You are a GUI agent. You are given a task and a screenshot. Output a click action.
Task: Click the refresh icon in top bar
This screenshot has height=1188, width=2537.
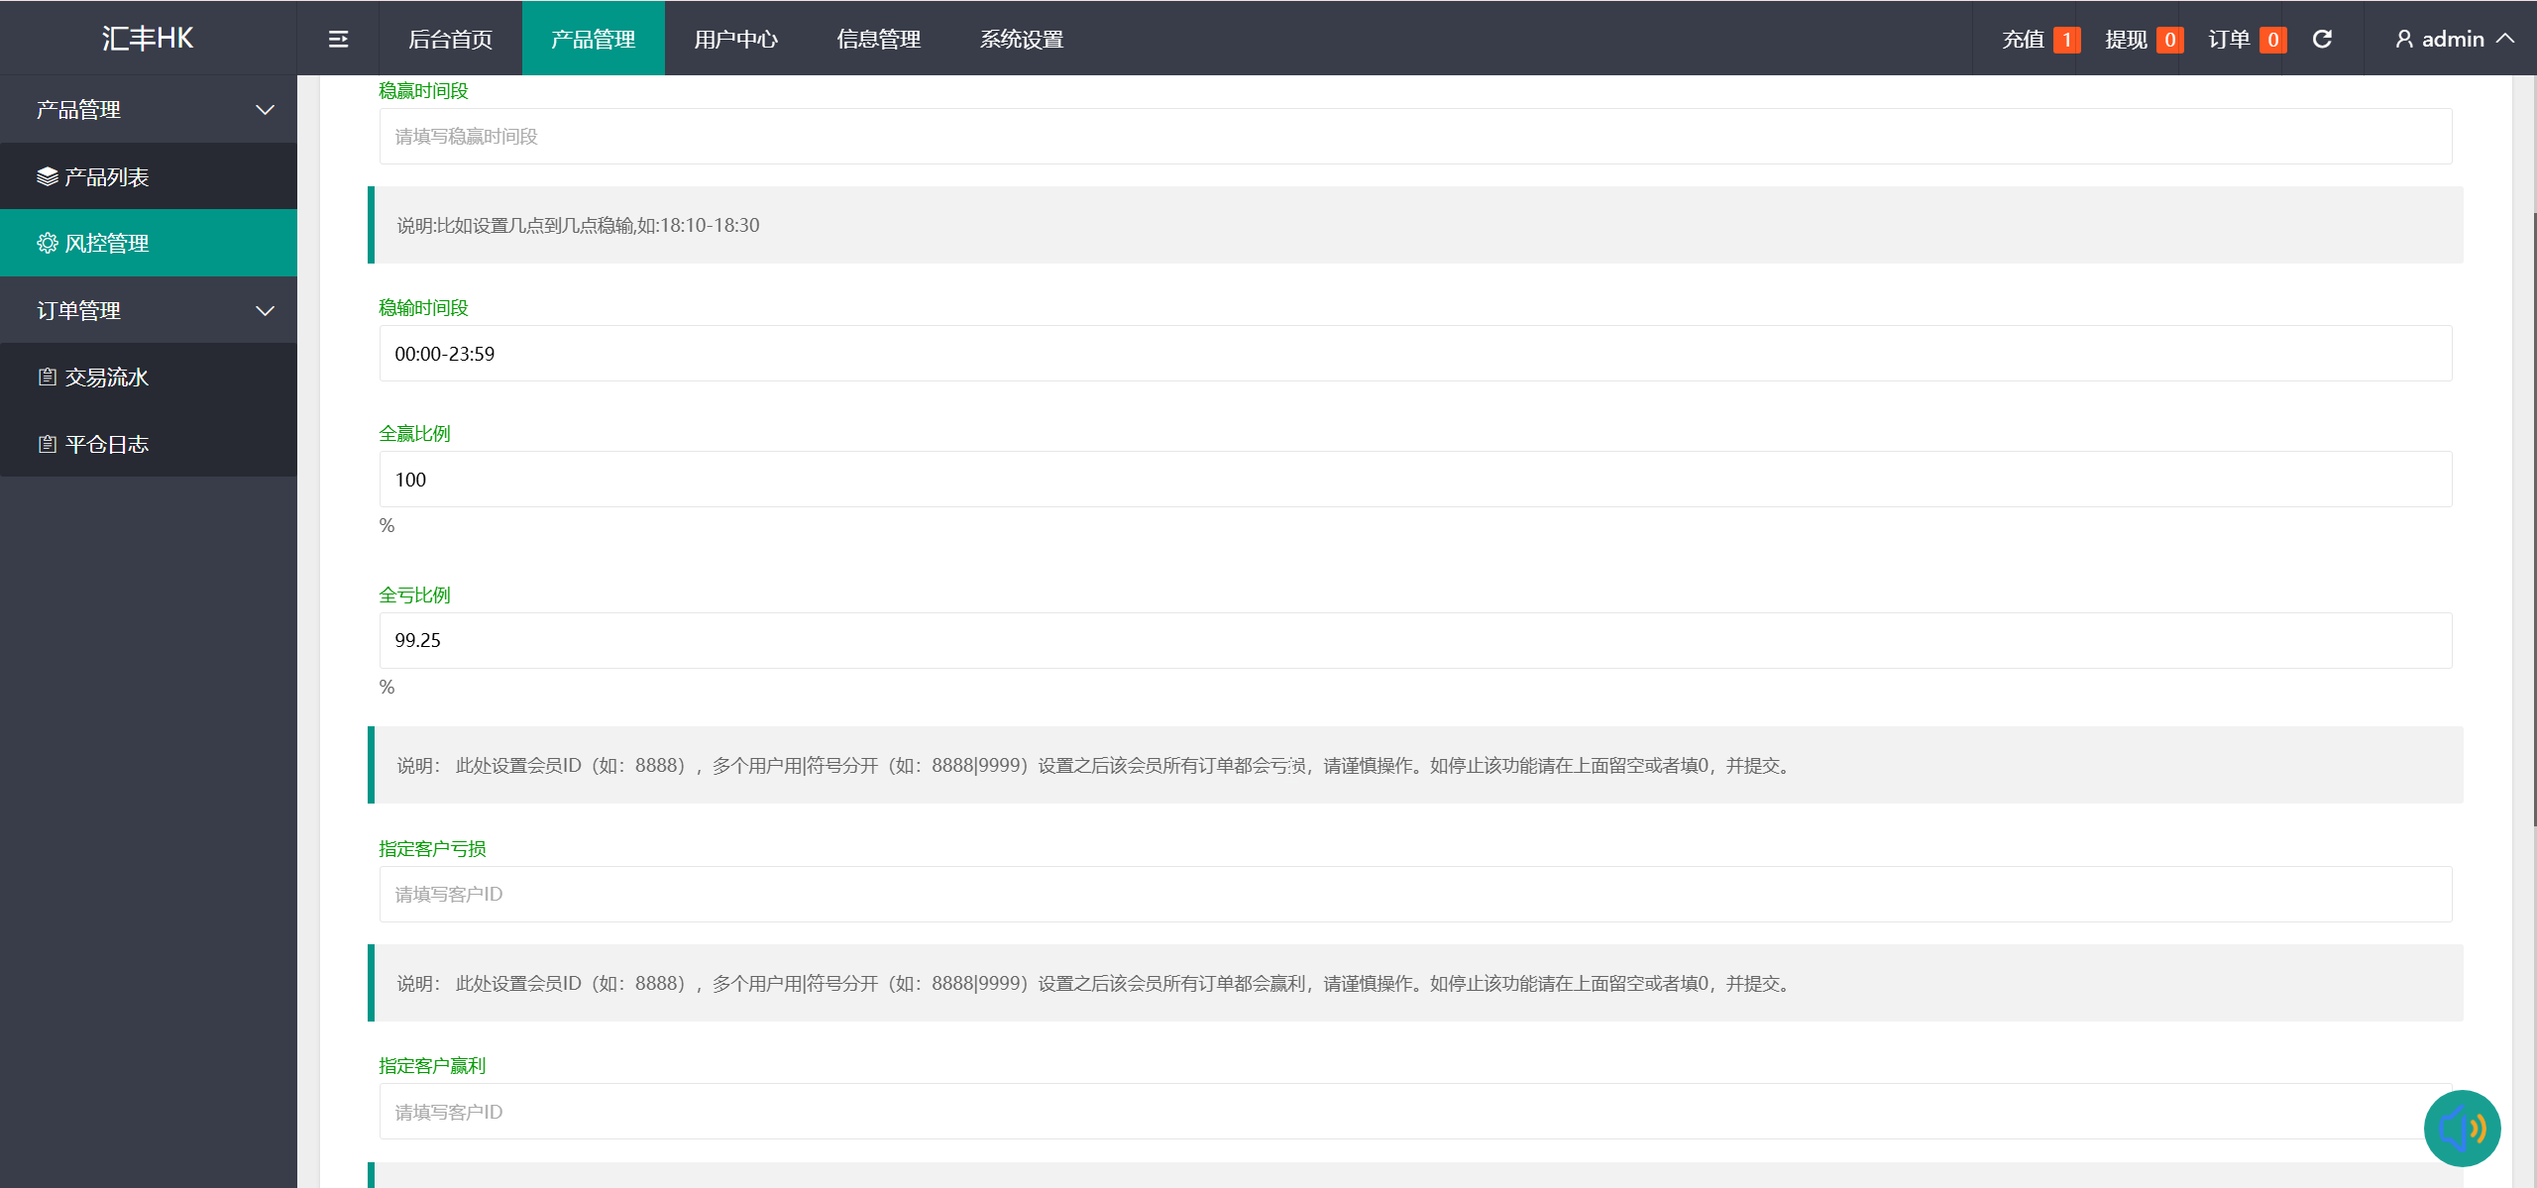click(2322, 39)
